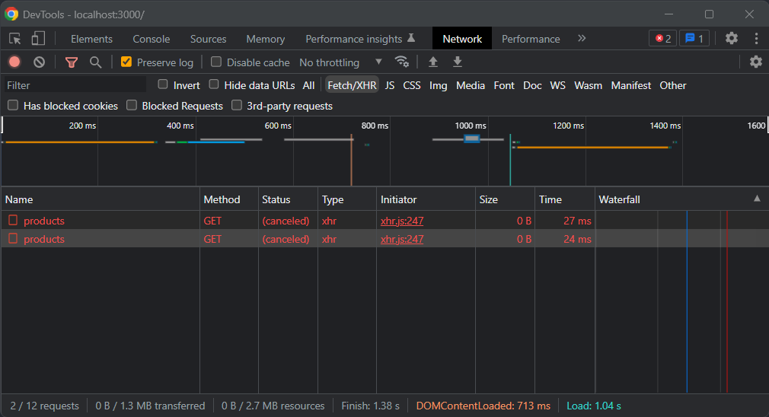Filter requests by Other
The height and width of the screenshot is (417, 769).
point(673,85)
